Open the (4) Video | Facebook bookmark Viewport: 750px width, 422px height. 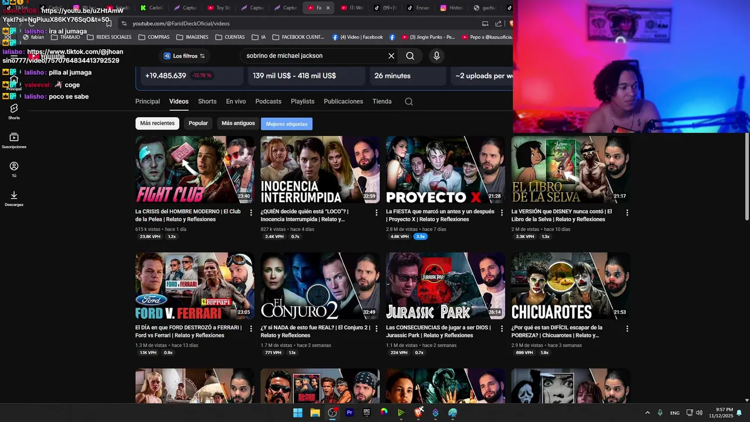357,37
